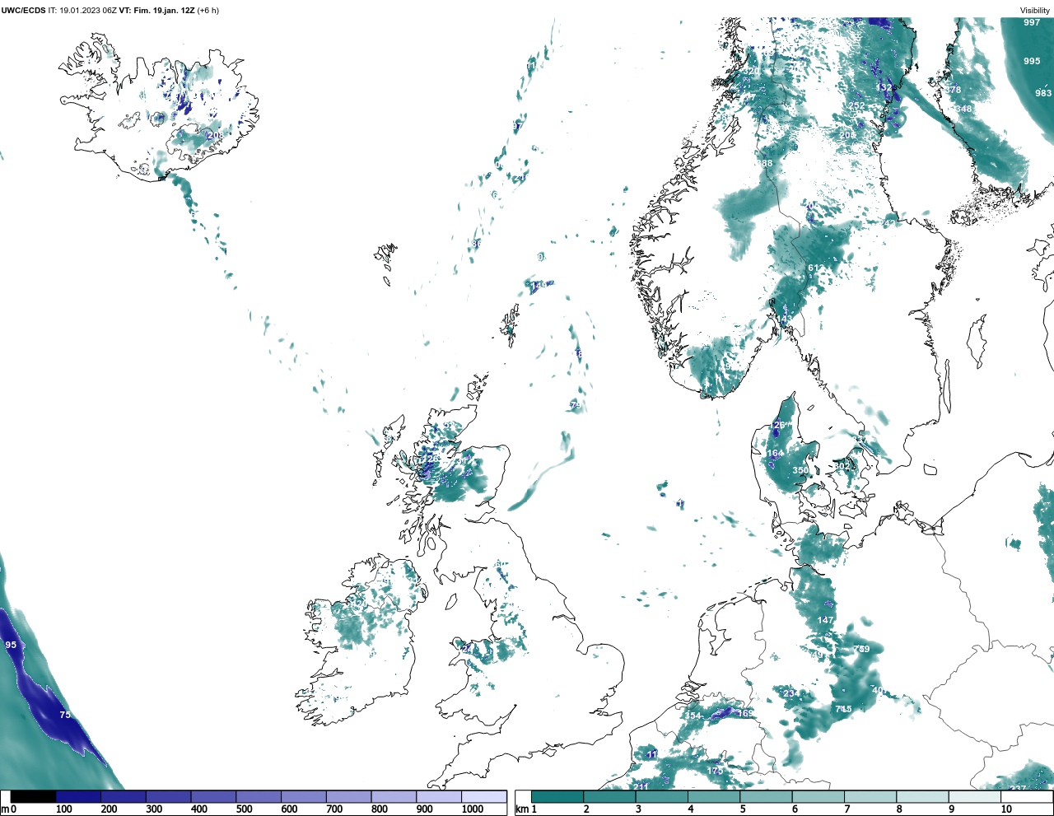The width and height of the screenshot is (1054, 816).
Task: Click the 5–6 km teal legend swatch
Action: [x=767, y=797]
